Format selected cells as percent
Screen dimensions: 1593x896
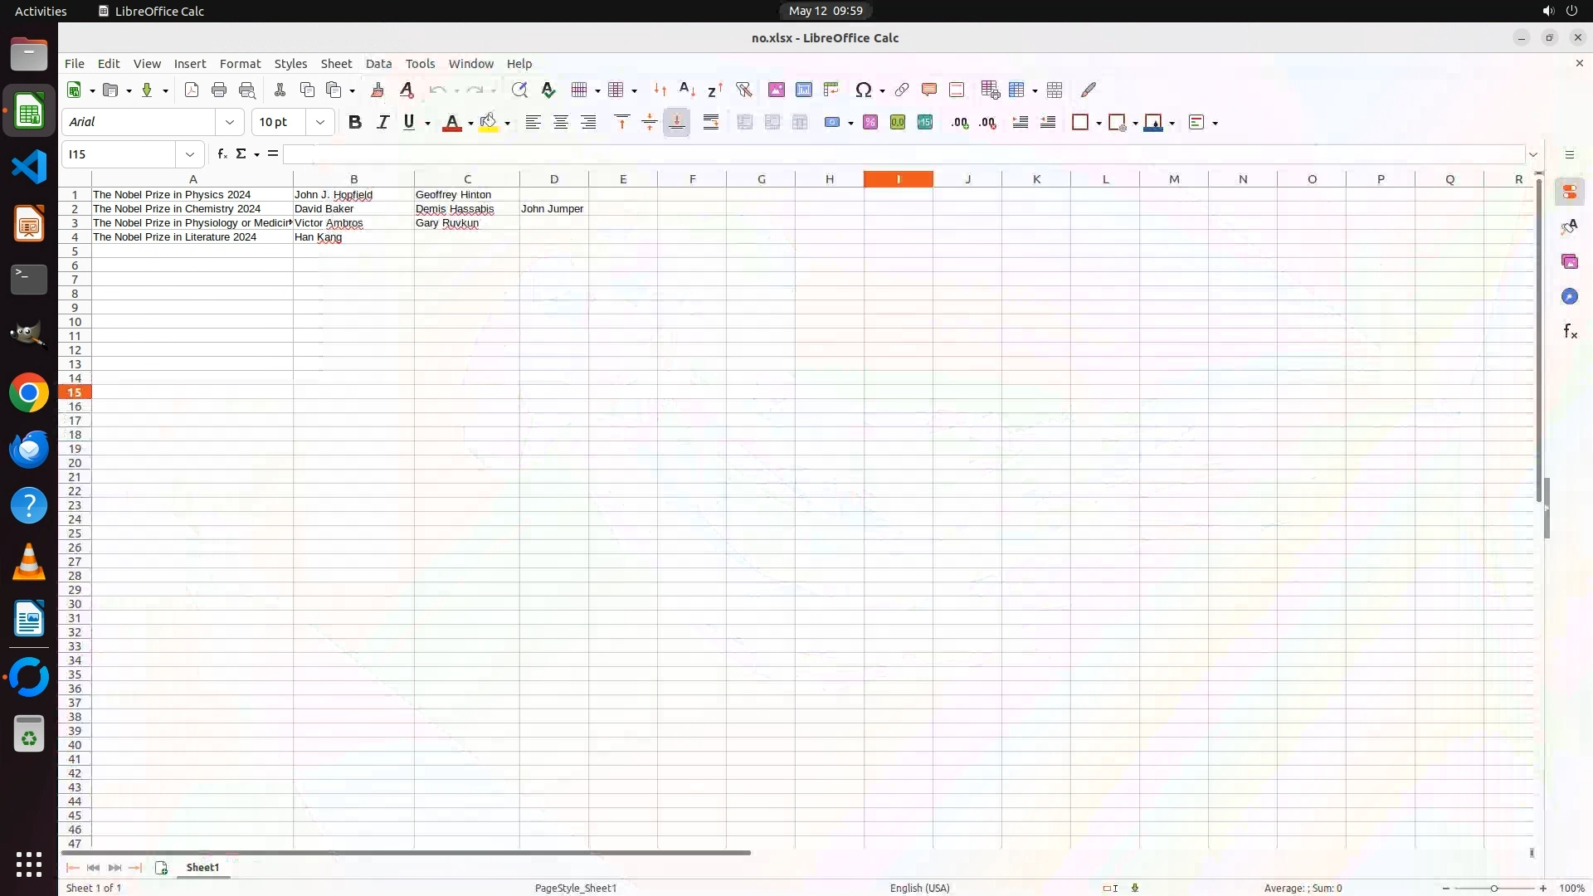click(870, 122)
